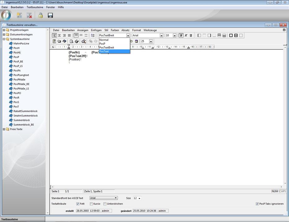Expand the Projektvorlagen tree folder
The image size is (289, 222).
point(4,30)
